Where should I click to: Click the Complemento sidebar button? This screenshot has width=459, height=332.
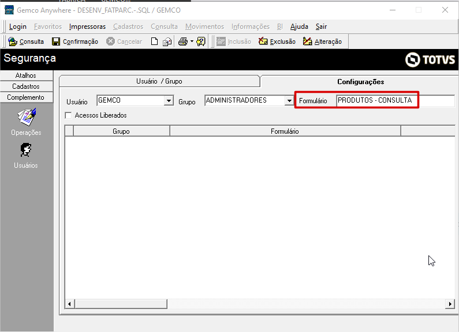coord(26,97)
